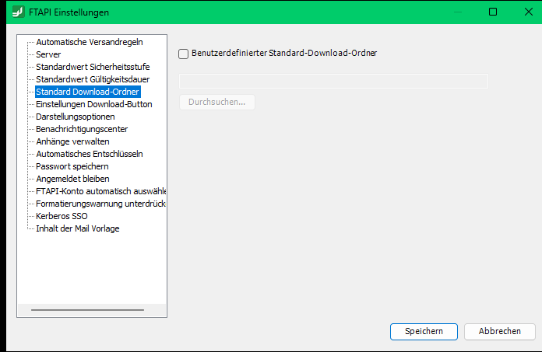The height and width of the screenshot is (352, 542).
Task: Click the Durchsuchen... button
Action: [217, 102]
